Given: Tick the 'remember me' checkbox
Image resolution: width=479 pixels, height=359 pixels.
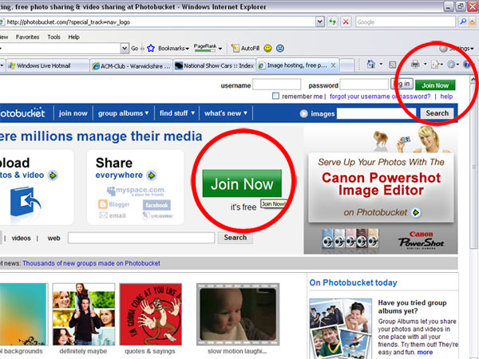Looking at the screenshot, I should click(x=275, y=96).
